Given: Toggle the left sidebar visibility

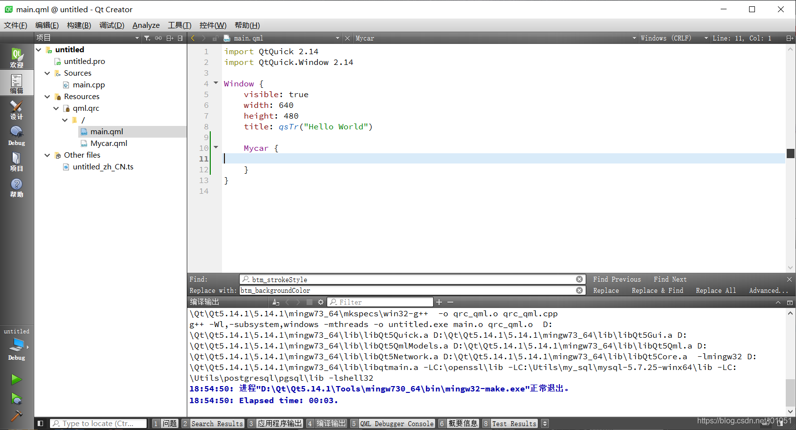Looking at the screenshot, I should tap(41, 424).
